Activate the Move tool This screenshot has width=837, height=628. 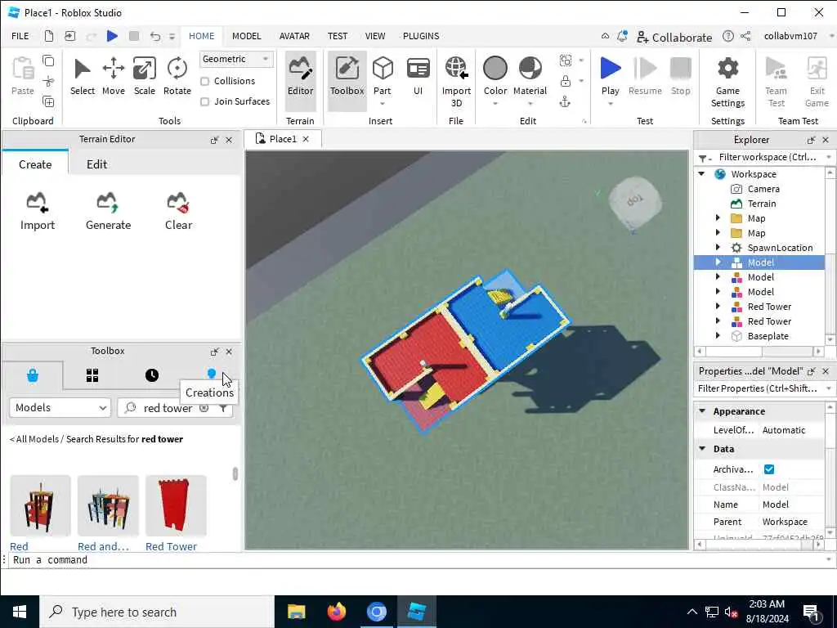[x=113, y=77]
